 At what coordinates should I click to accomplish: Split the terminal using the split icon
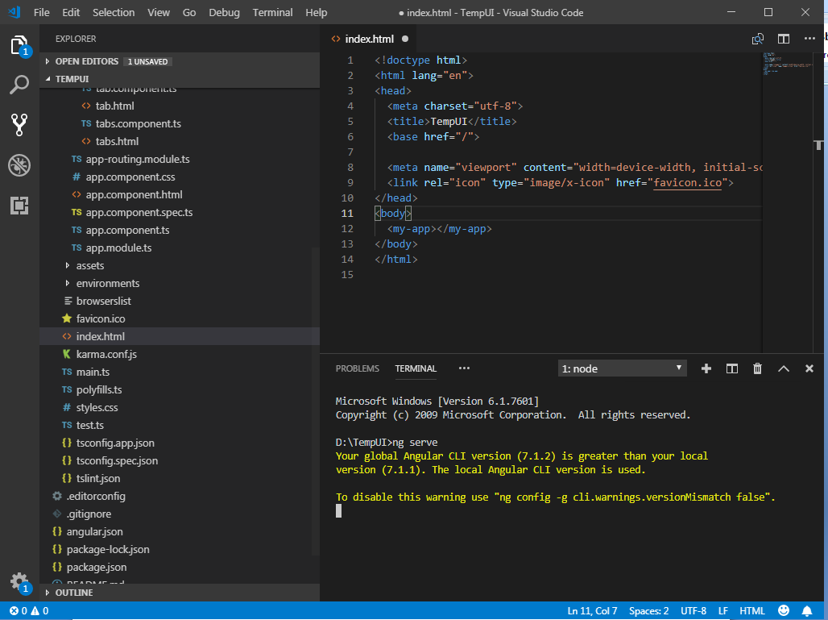click(x=731, y=368)
